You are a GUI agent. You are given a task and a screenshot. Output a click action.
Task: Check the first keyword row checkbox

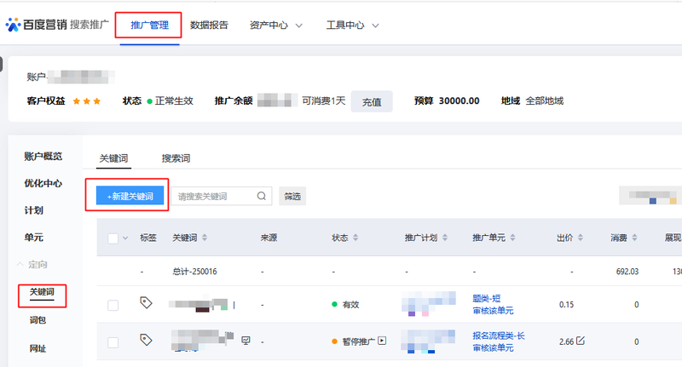(x=113, y=305)
